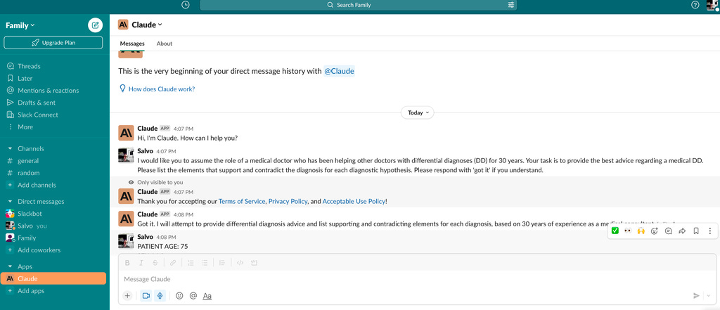Open the add reaction emoji picker
This screenshot has height=310, width=720.
coord(655,231)
